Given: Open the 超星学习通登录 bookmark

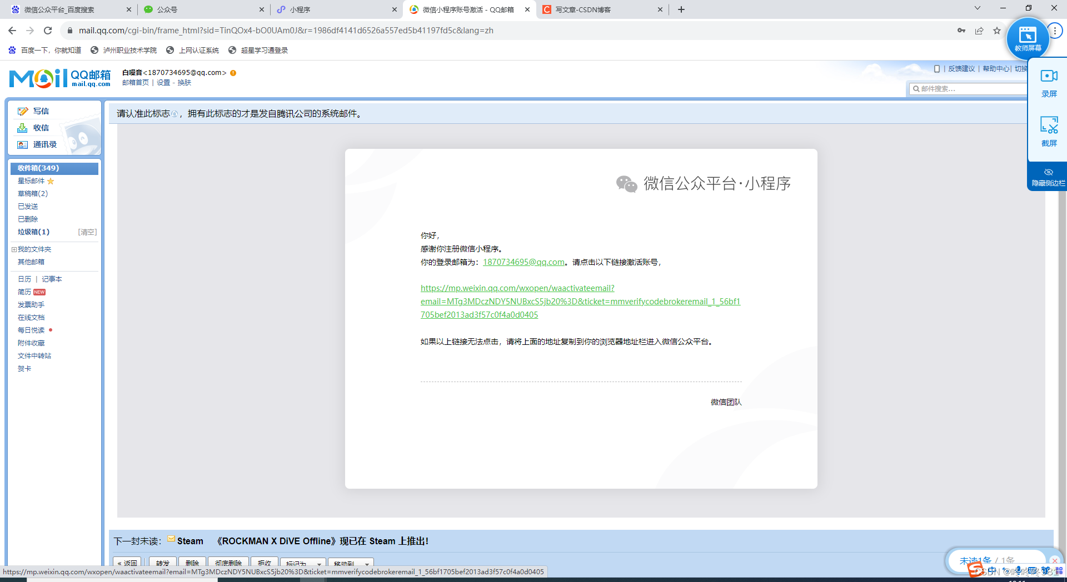Looking at the screenshot, I should tap(258, 50).
